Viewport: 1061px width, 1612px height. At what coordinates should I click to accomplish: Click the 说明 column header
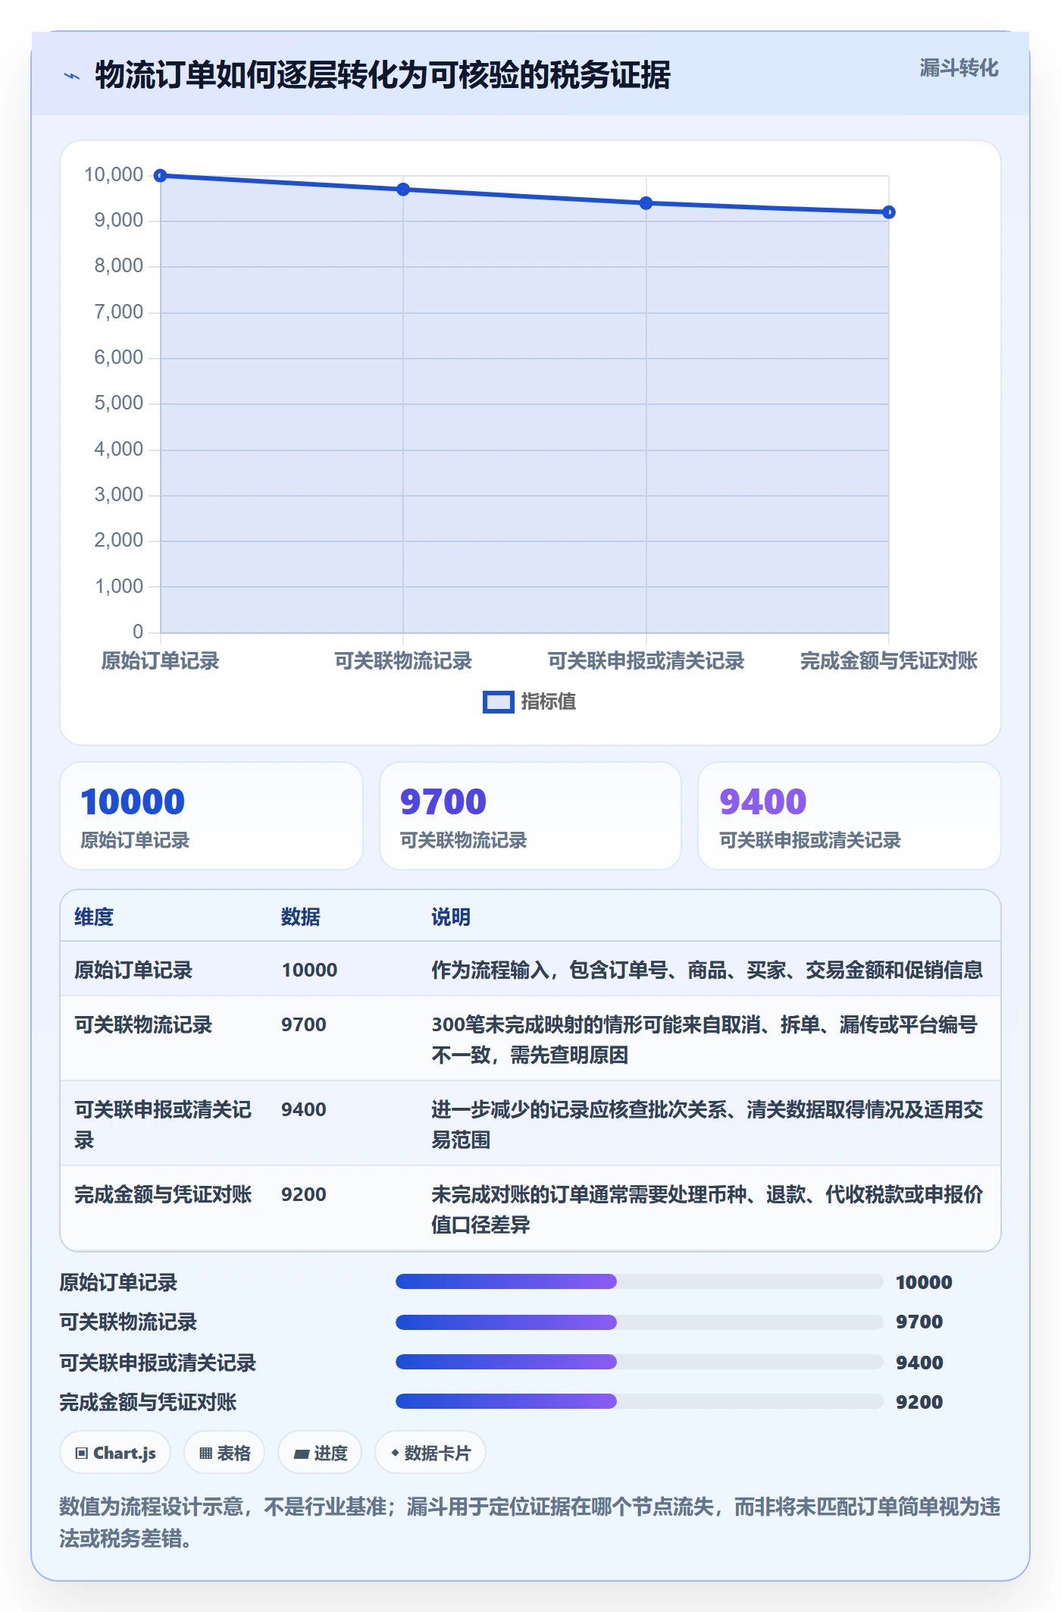click(x=451, y=917)
